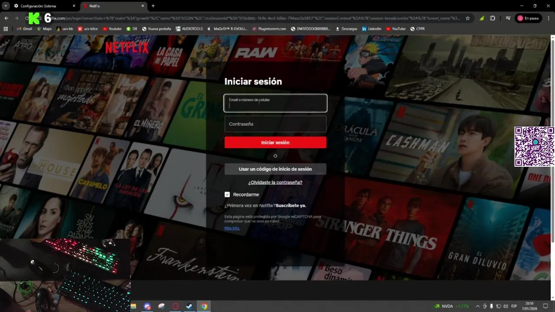This screenshot has width=555, height=312.
Task: Open the 'Nueva pestaña' bookmark
Action: tap(157, 29)
